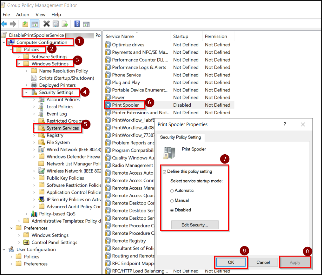
Task: Select the Registry tree item
Action: click(55, 135)
